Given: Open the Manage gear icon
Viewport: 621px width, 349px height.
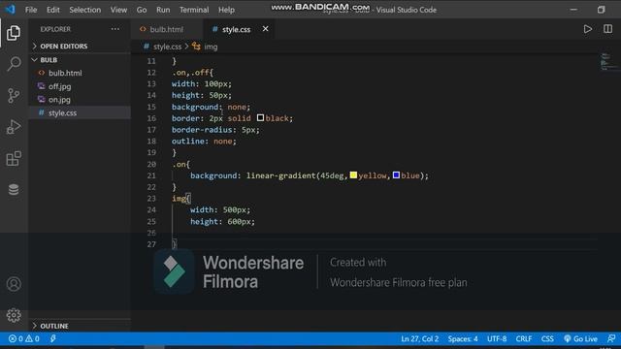Looking at the screenshot, I should [x=14, y=315].
